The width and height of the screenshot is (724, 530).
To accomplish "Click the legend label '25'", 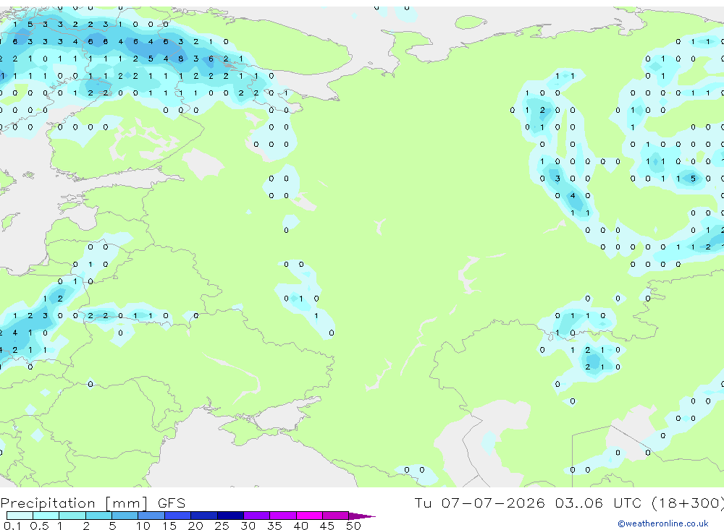I will (x=222, y=526).
